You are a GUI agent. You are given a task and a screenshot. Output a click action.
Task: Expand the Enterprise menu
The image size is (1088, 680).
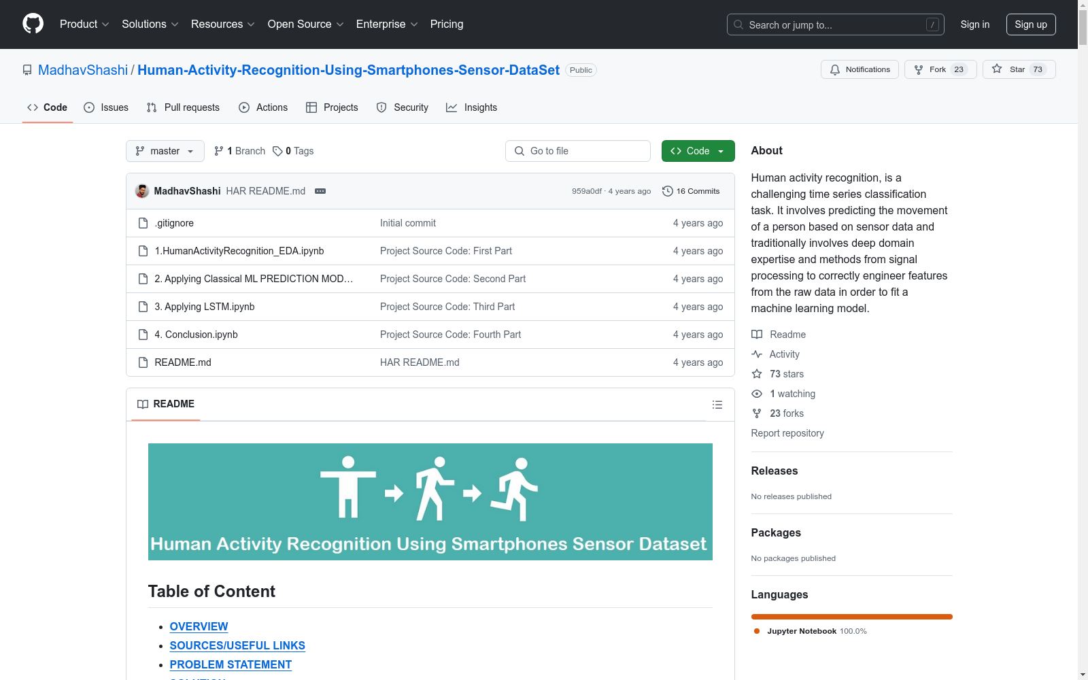click(x=387, y=24)
